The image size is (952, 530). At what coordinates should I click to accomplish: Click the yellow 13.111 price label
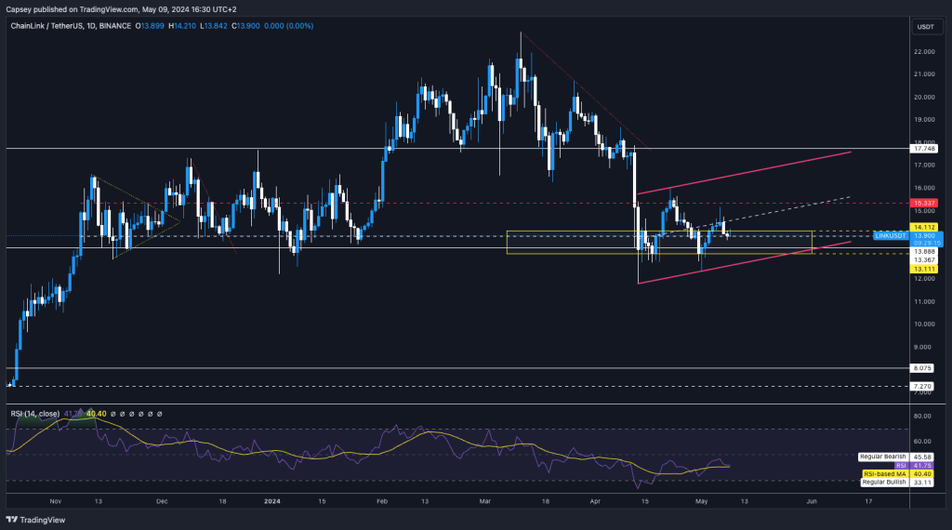point(924,269)
